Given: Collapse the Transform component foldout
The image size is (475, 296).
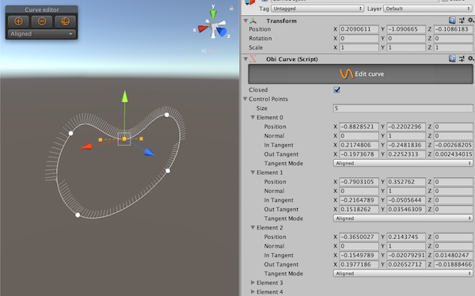Looking at the screenshot, I should [245, 21].
